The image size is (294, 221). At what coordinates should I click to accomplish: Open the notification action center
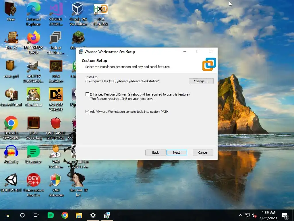pos(285,216)
